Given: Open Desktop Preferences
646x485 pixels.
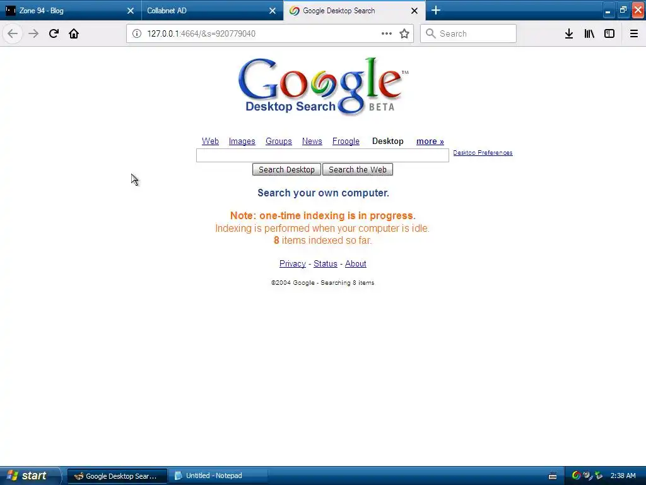Looking at the screenshot, I should tap(483, 153).
